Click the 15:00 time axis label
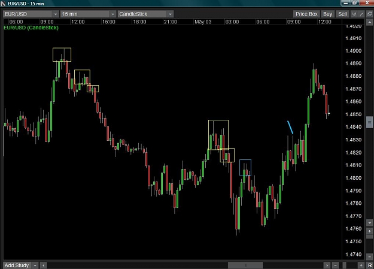The height and width of the screenshot is (269, 374). pyautogui.click(x=108, y=22)
